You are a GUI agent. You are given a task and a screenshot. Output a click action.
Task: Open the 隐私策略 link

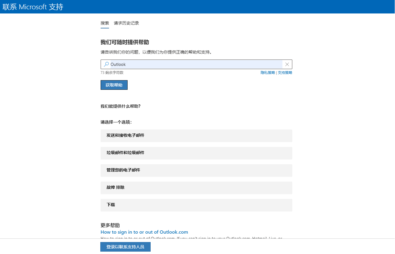click(x=268, y=73)
